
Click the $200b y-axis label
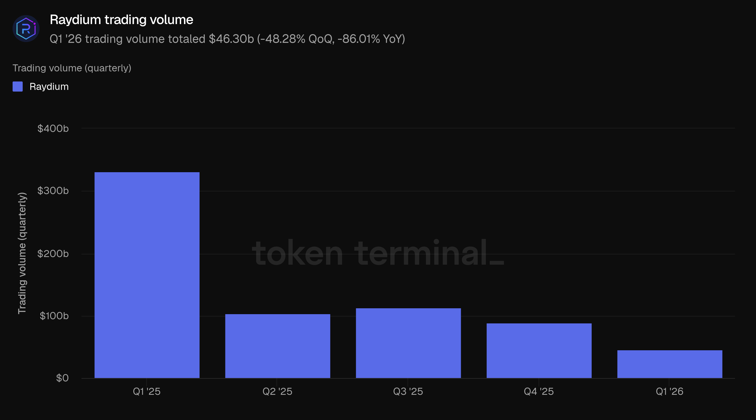pyautogui.click(x=53, y=254)
